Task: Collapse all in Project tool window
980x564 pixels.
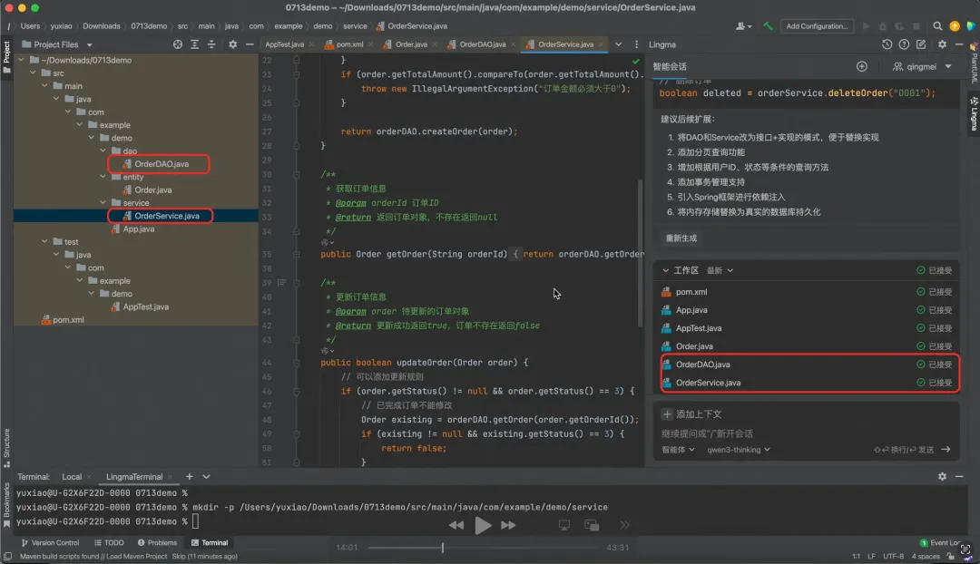Action: click(212, 44)
